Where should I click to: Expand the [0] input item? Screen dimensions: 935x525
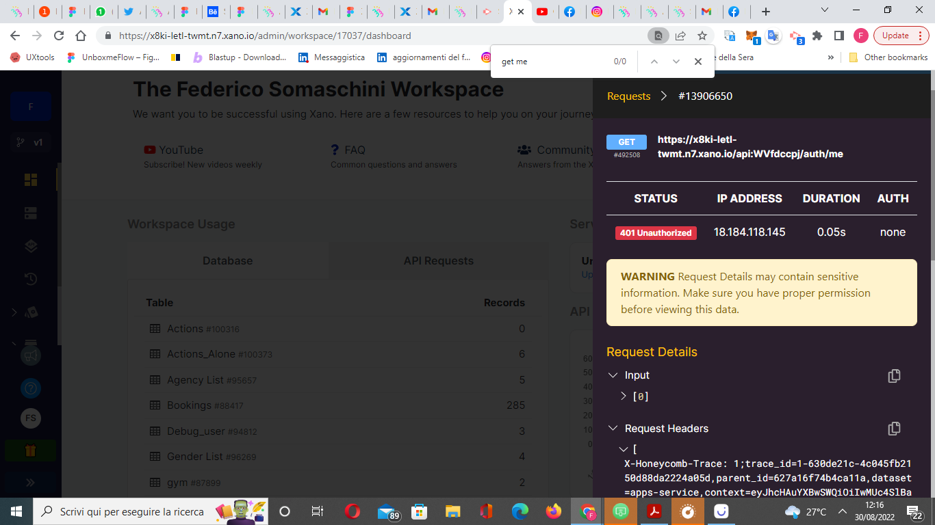tap(624, 396)
